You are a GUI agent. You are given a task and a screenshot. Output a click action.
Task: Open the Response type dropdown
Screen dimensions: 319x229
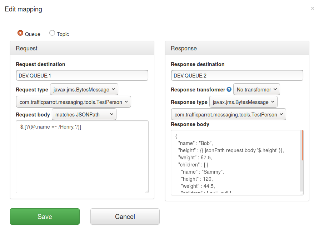(x=243, y=102)
